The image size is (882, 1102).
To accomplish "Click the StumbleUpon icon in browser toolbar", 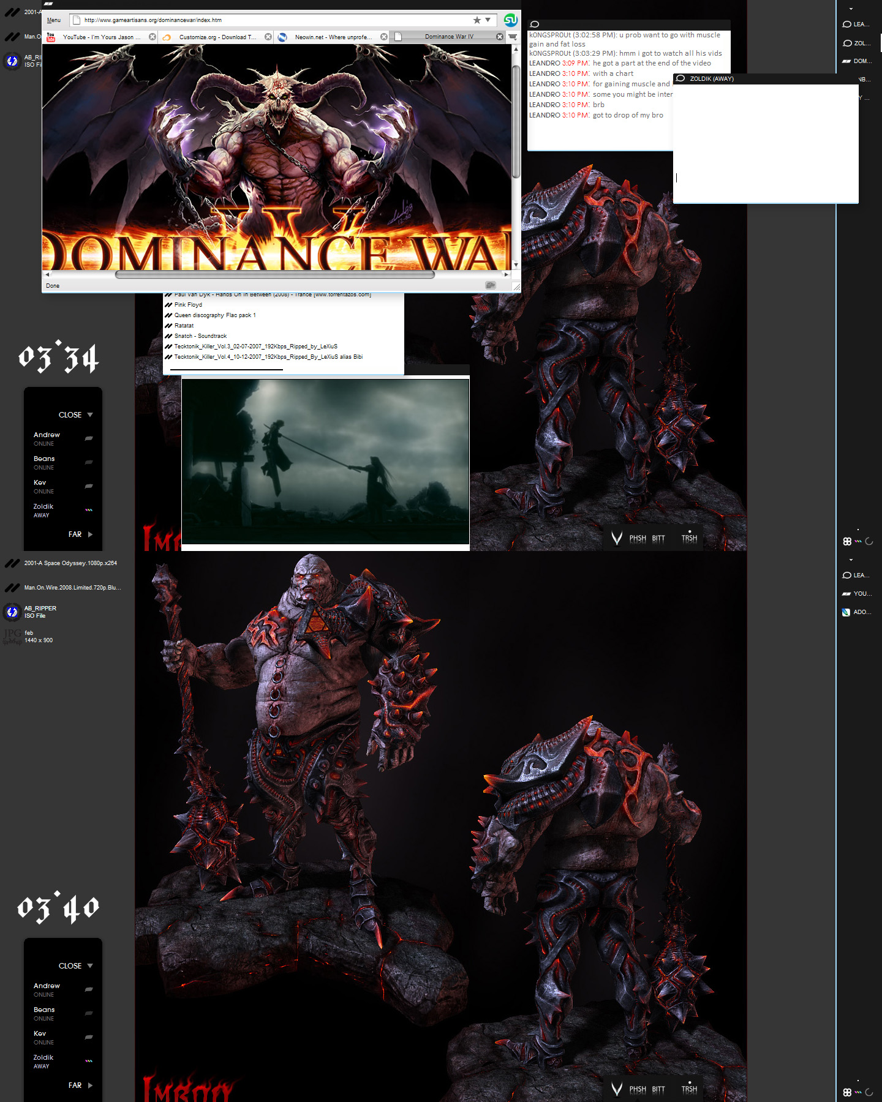I will 510,20.
